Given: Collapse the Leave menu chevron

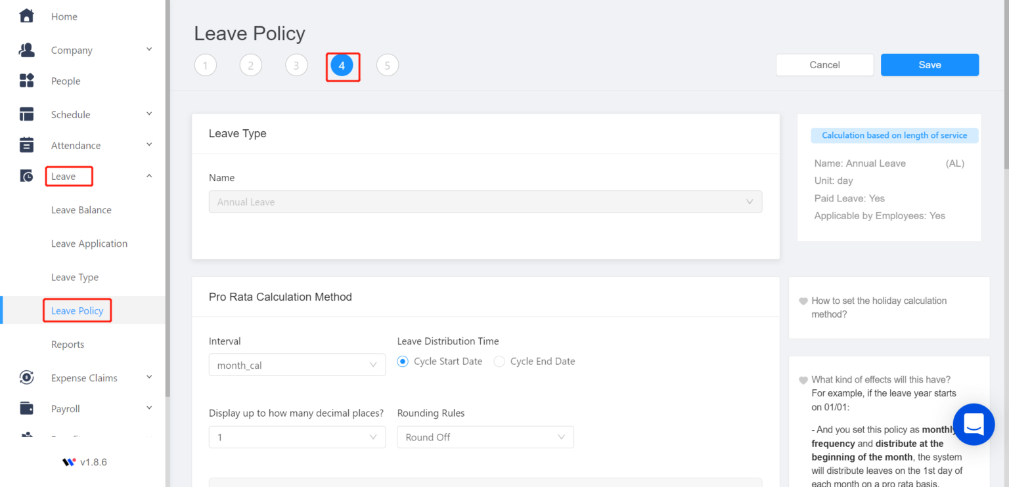Looking at the screenshot, I should tap(149, 176).
